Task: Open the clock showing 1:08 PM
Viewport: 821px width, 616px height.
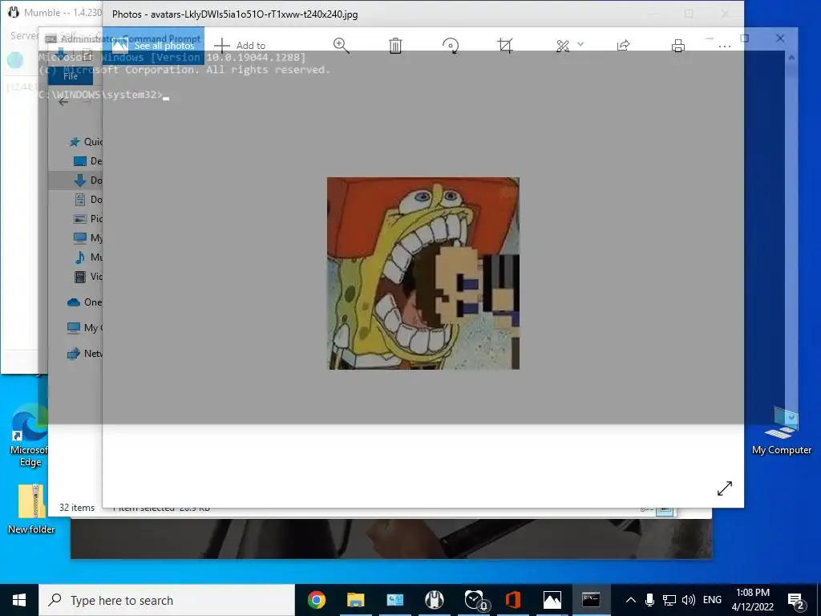Action: [752, 600]
